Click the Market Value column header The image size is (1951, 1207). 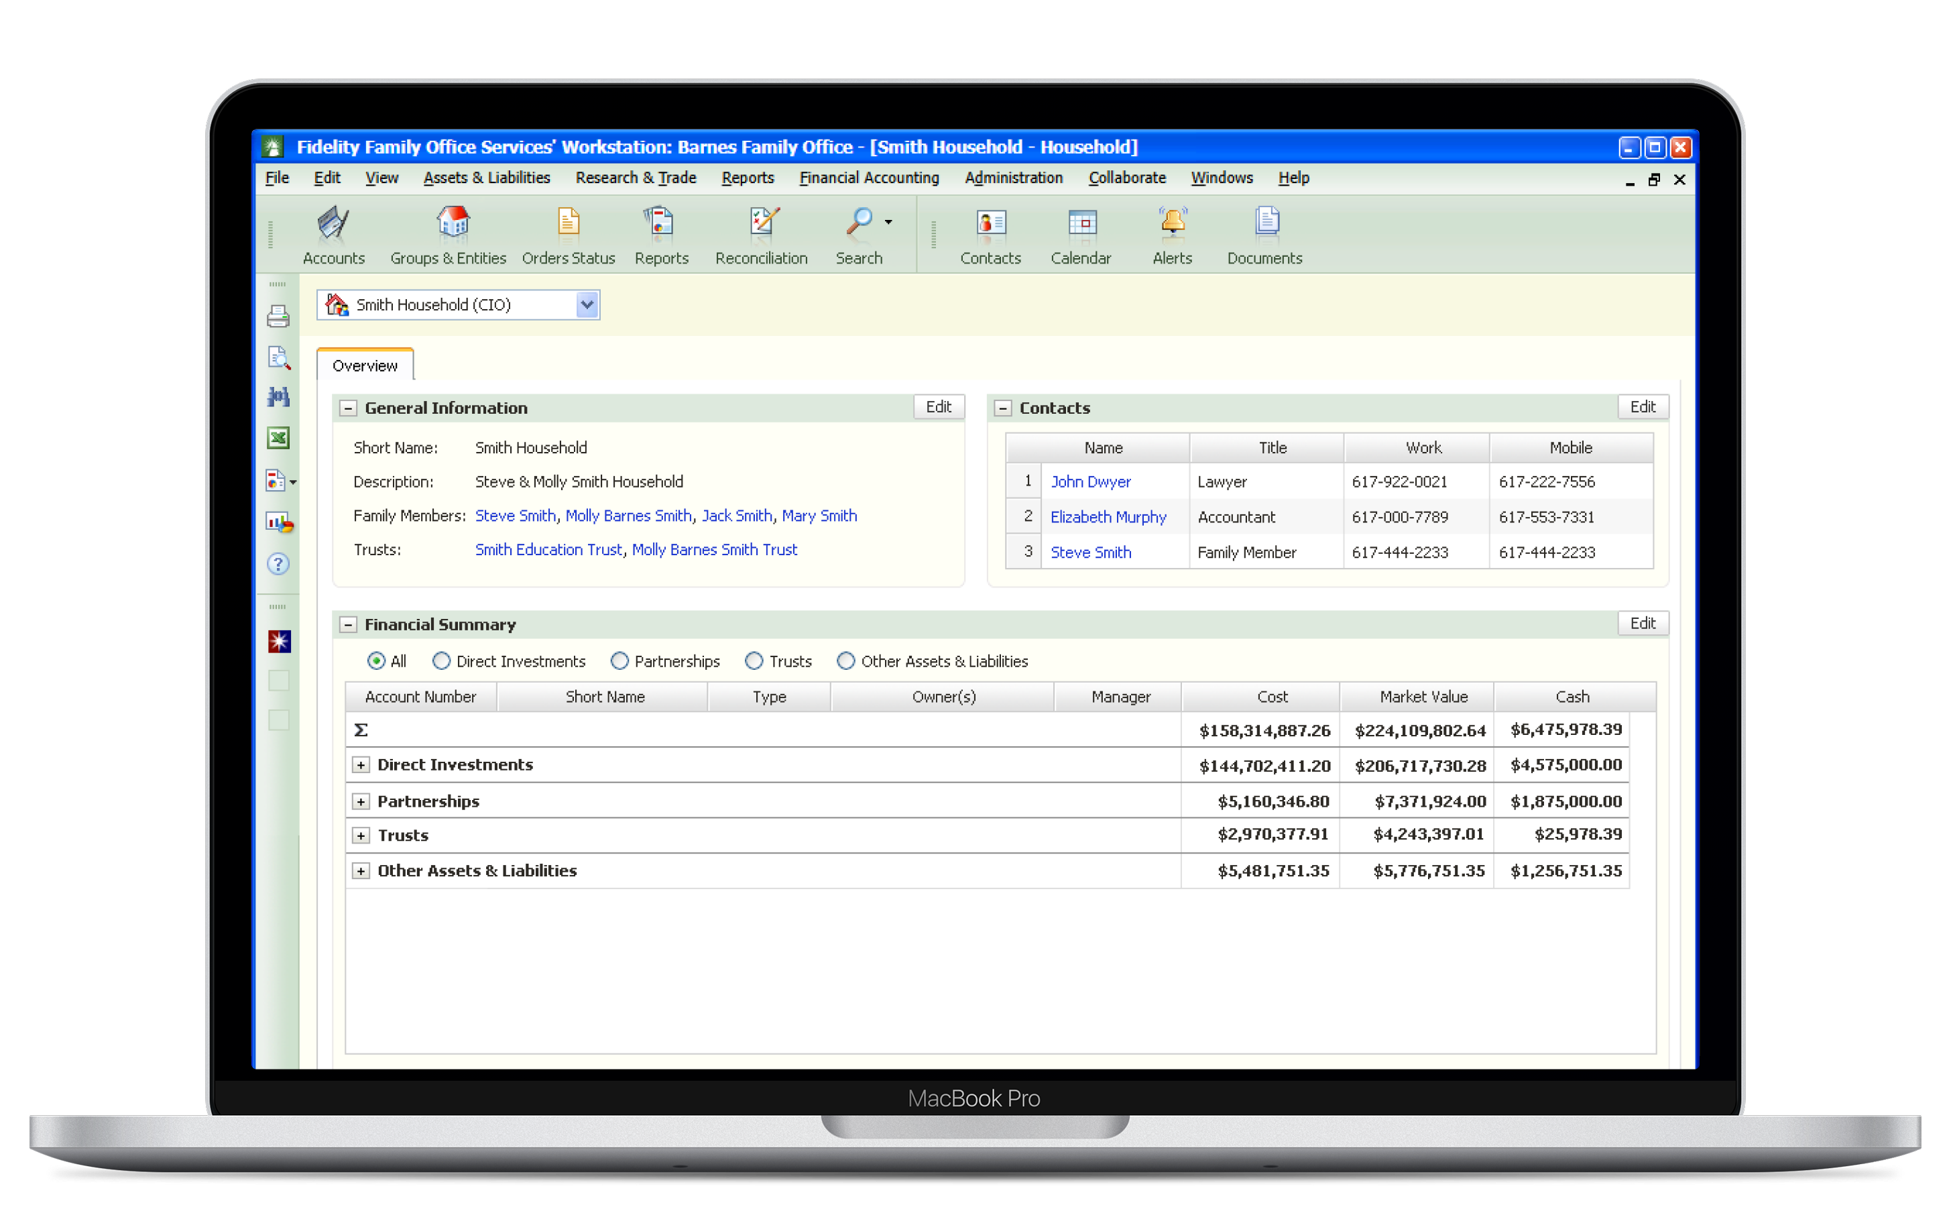pyautogui.click(x=1423, y=696)
